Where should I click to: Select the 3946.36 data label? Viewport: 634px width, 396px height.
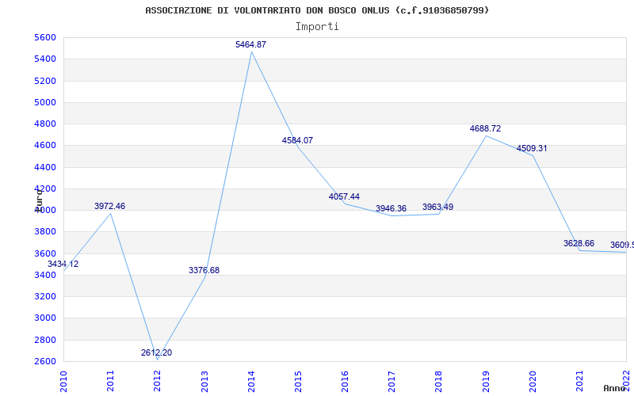pyautogui.click(x=391, y=208)
